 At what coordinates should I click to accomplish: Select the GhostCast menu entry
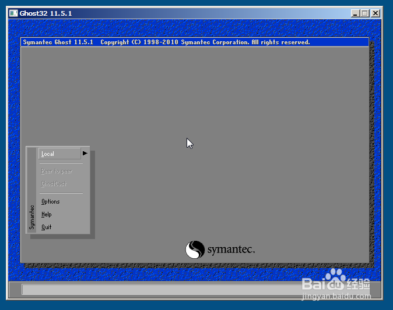(54, 184)
